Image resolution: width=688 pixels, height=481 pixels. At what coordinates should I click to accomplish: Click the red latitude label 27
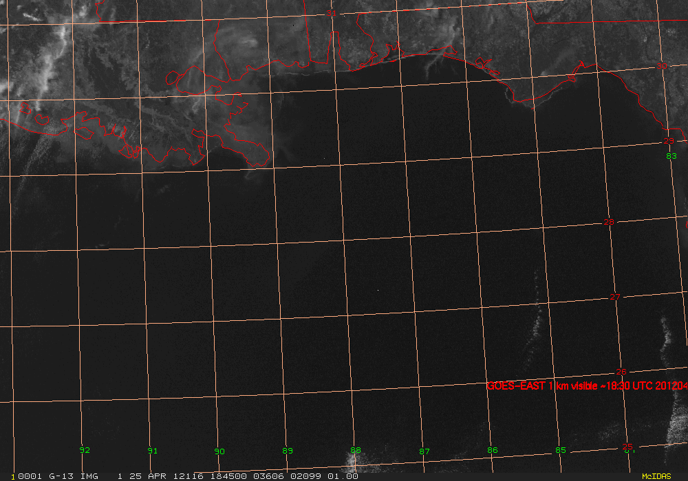point(615,297)
